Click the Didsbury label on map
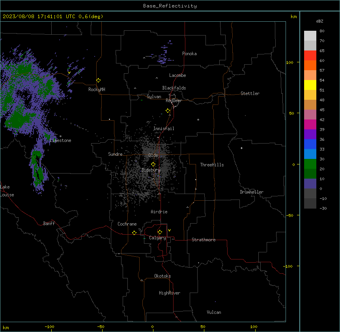 click(151, 170)
